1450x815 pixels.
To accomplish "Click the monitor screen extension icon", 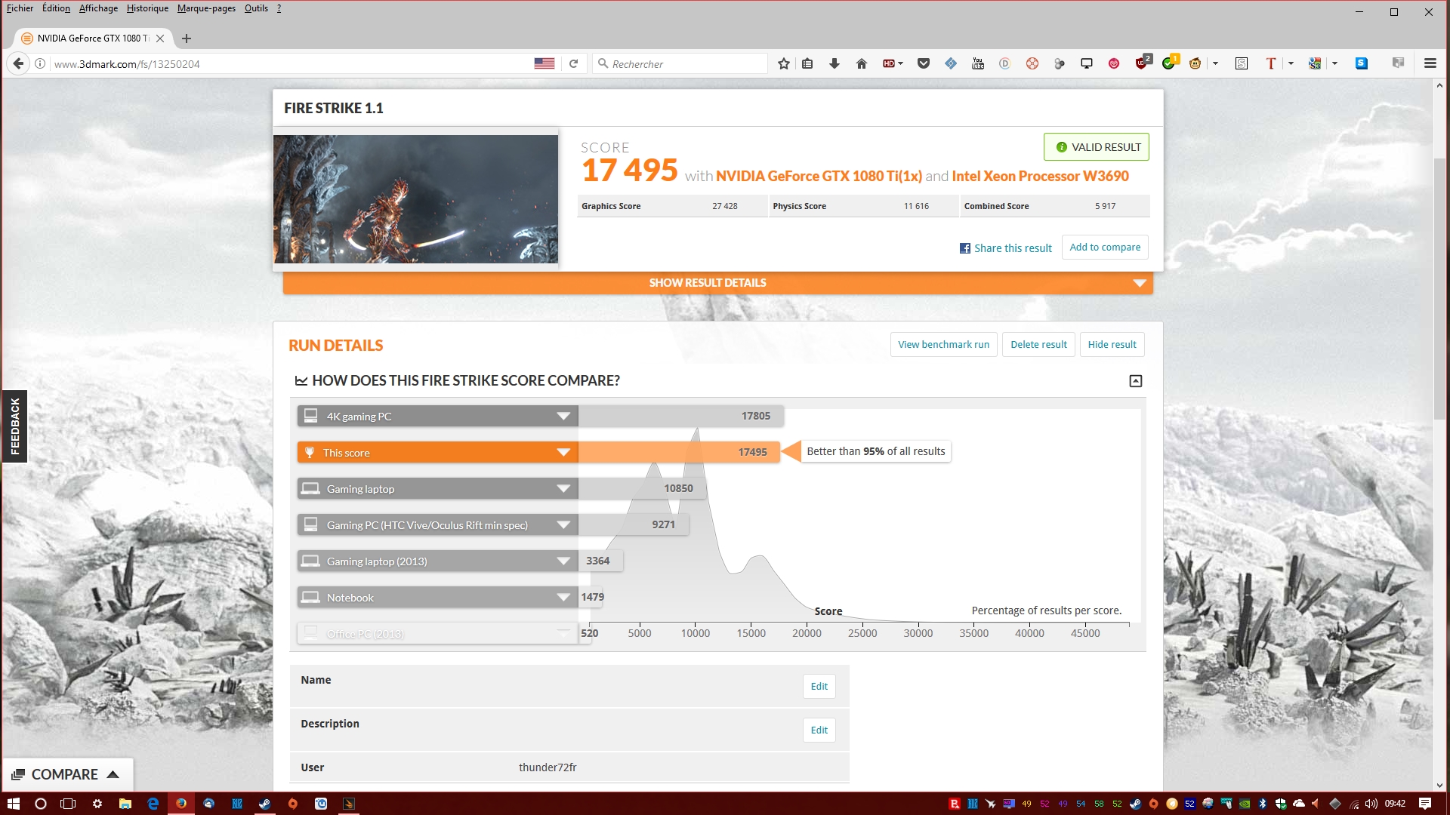I will 1087,64.
